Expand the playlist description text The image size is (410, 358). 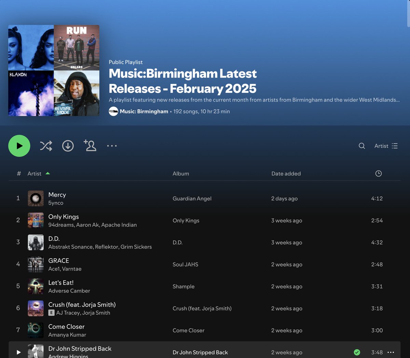tap(254, 100)
